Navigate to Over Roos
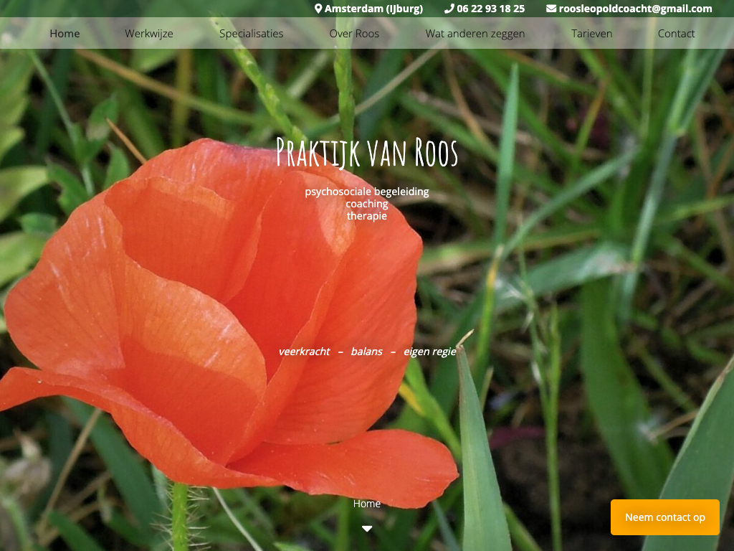This screenshot has height=551, width=734. [354, 34]
